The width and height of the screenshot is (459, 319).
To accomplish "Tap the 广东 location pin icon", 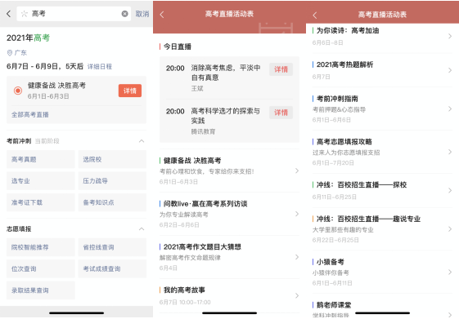I will 10,52.
